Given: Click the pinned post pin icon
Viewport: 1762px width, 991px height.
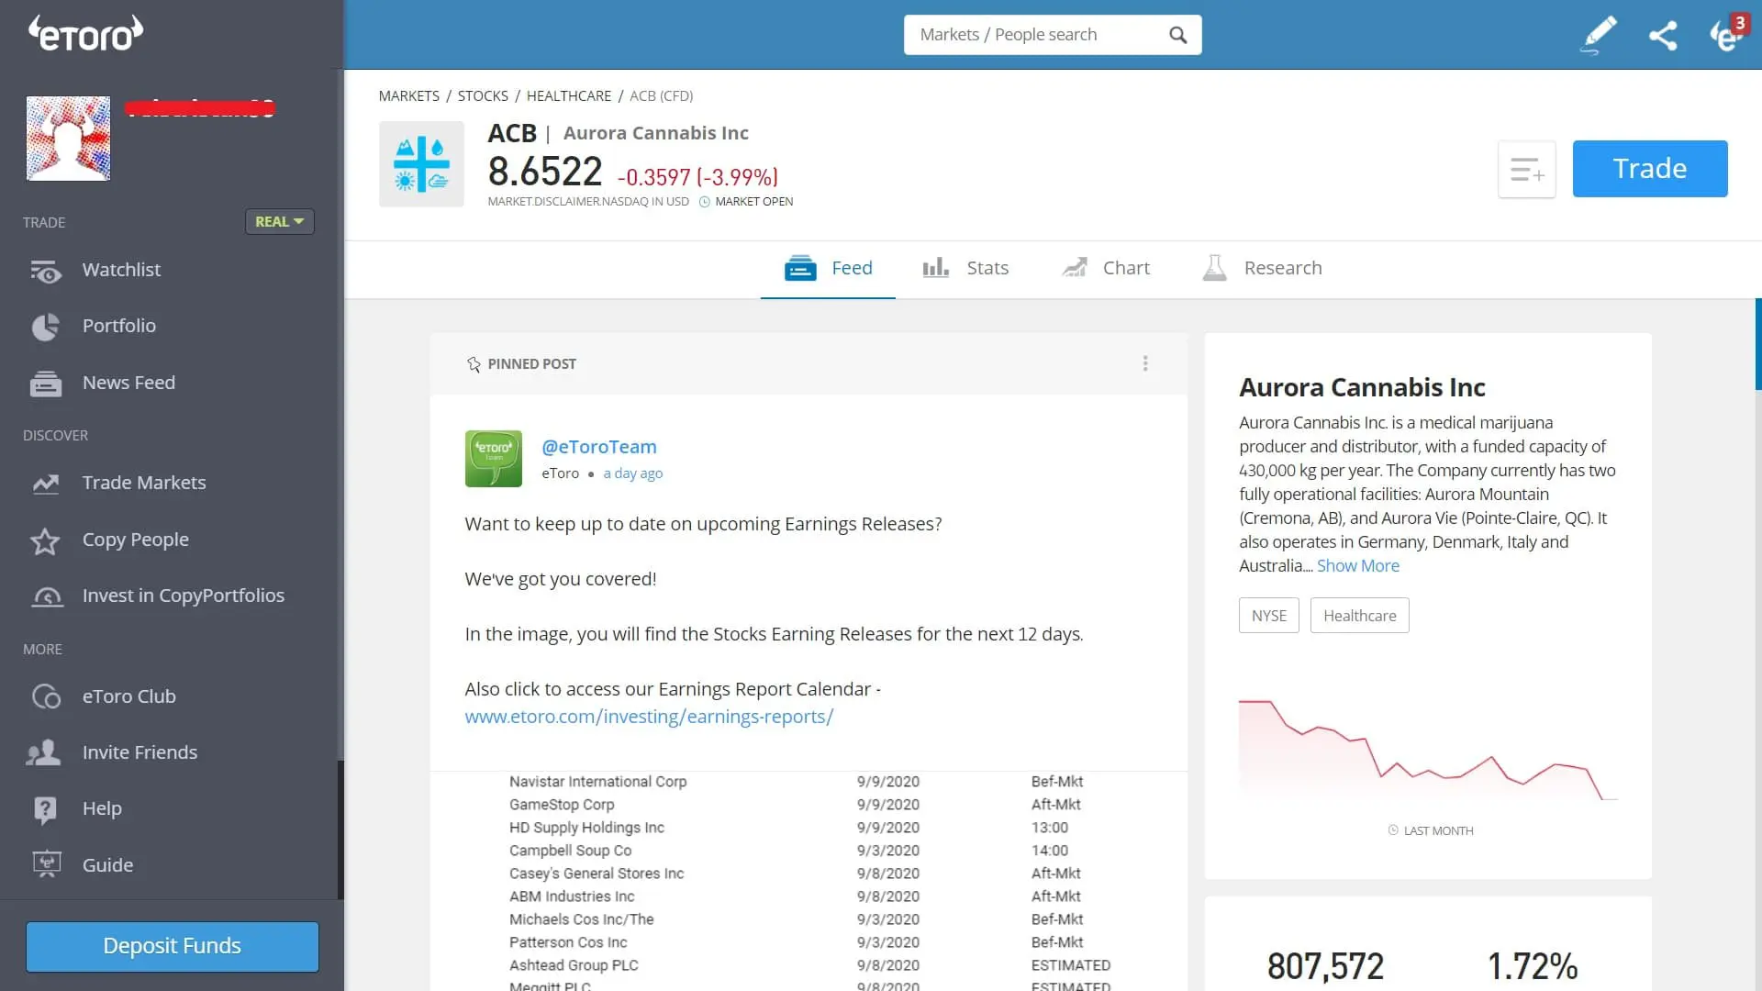Looking at the screenshot, I should point(474,364).
